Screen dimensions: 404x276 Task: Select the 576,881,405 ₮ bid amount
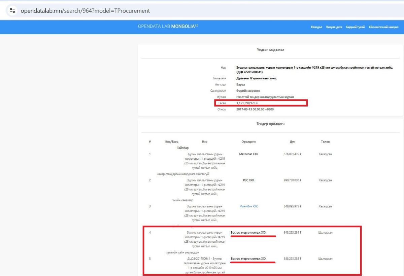292,154
